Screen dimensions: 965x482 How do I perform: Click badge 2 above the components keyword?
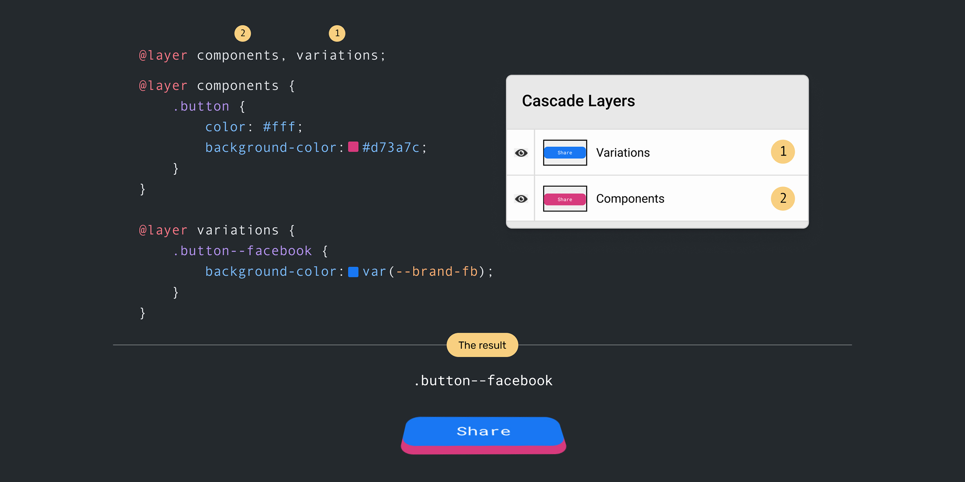[242, 33]
